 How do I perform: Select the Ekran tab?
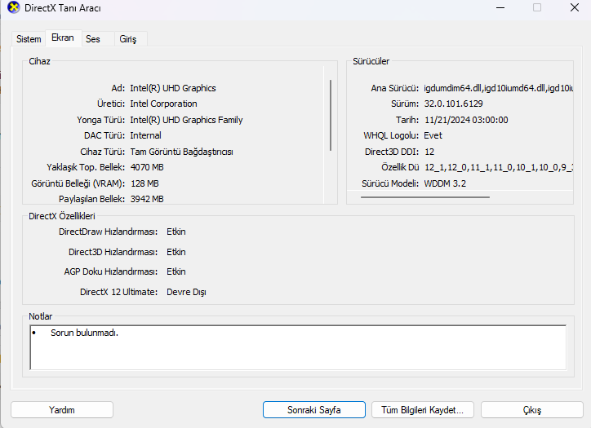pos(63,38)
